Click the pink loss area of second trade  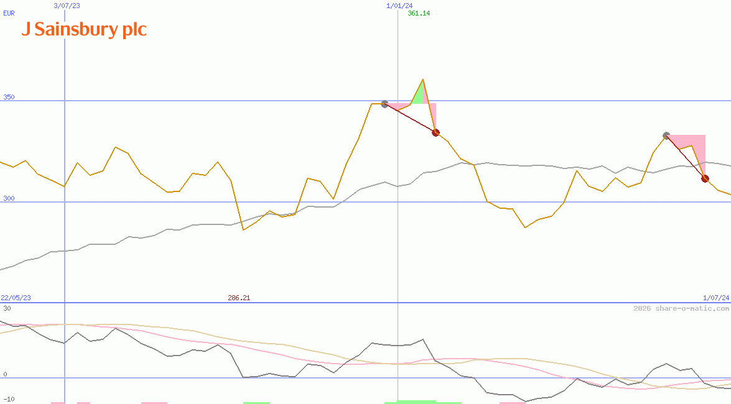coord(694,144)
